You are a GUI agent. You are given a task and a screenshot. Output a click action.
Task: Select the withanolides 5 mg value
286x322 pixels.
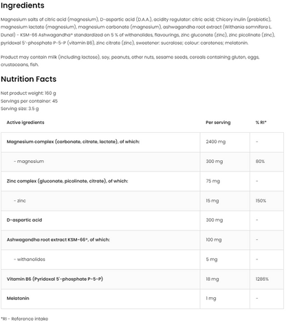(x=212, y=259)
